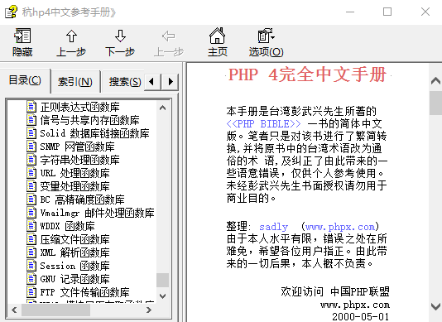Select URL 处理函数库 topic
The height and width of the screenshot is (322, 442).
point(74,173)
